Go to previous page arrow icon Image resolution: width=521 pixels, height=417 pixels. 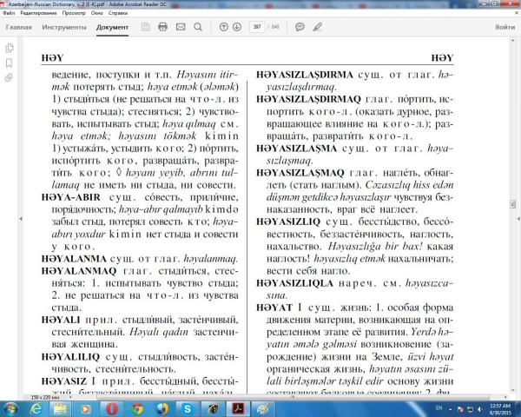coord(224,27)
